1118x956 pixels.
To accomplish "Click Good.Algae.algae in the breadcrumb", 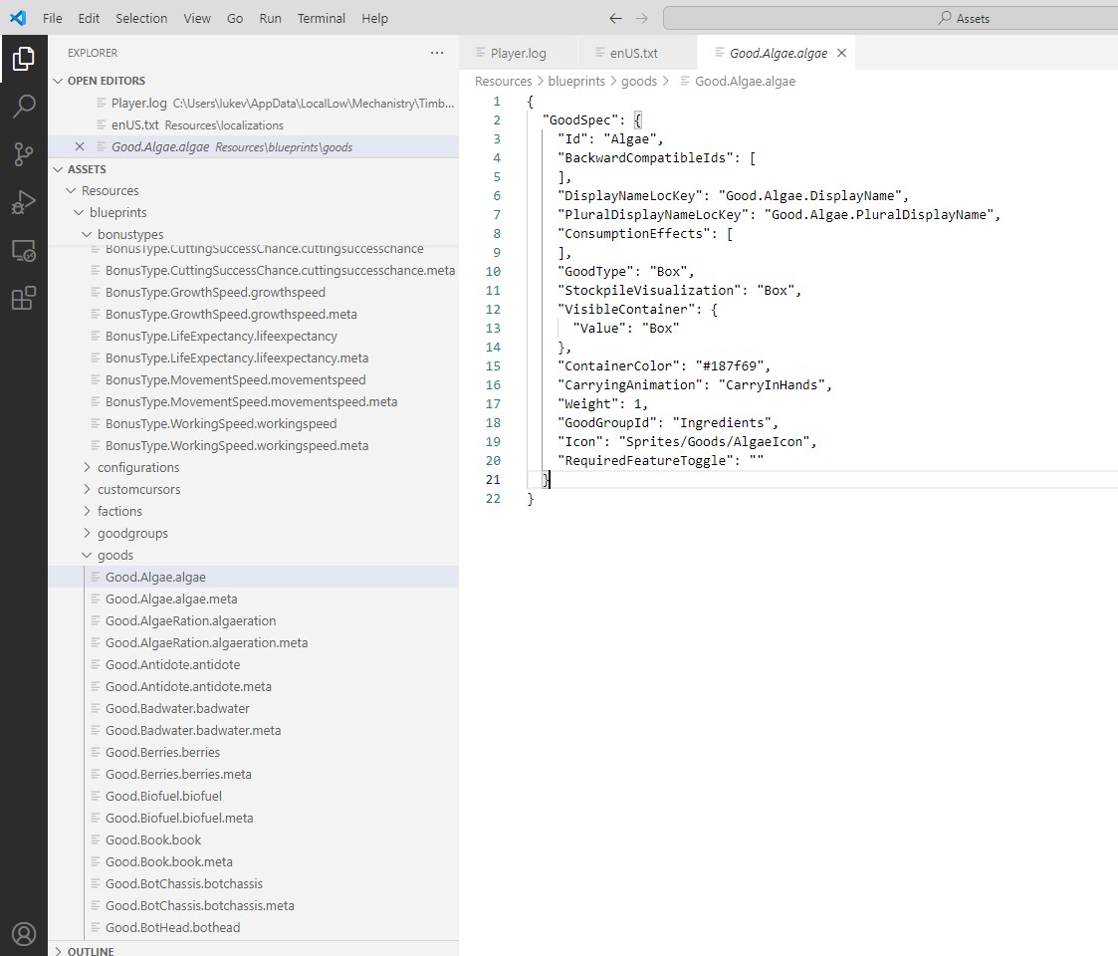I will click(x=745, y=82).
